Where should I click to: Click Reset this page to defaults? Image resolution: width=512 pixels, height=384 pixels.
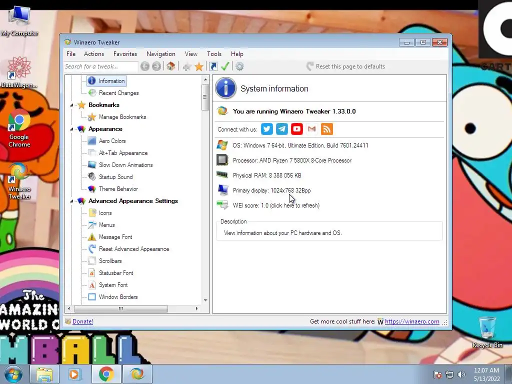point(345,66)
